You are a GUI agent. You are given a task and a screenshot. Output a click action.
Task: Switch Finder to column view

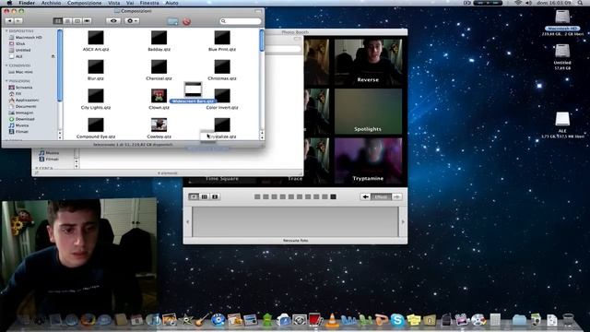coord(77,21)
